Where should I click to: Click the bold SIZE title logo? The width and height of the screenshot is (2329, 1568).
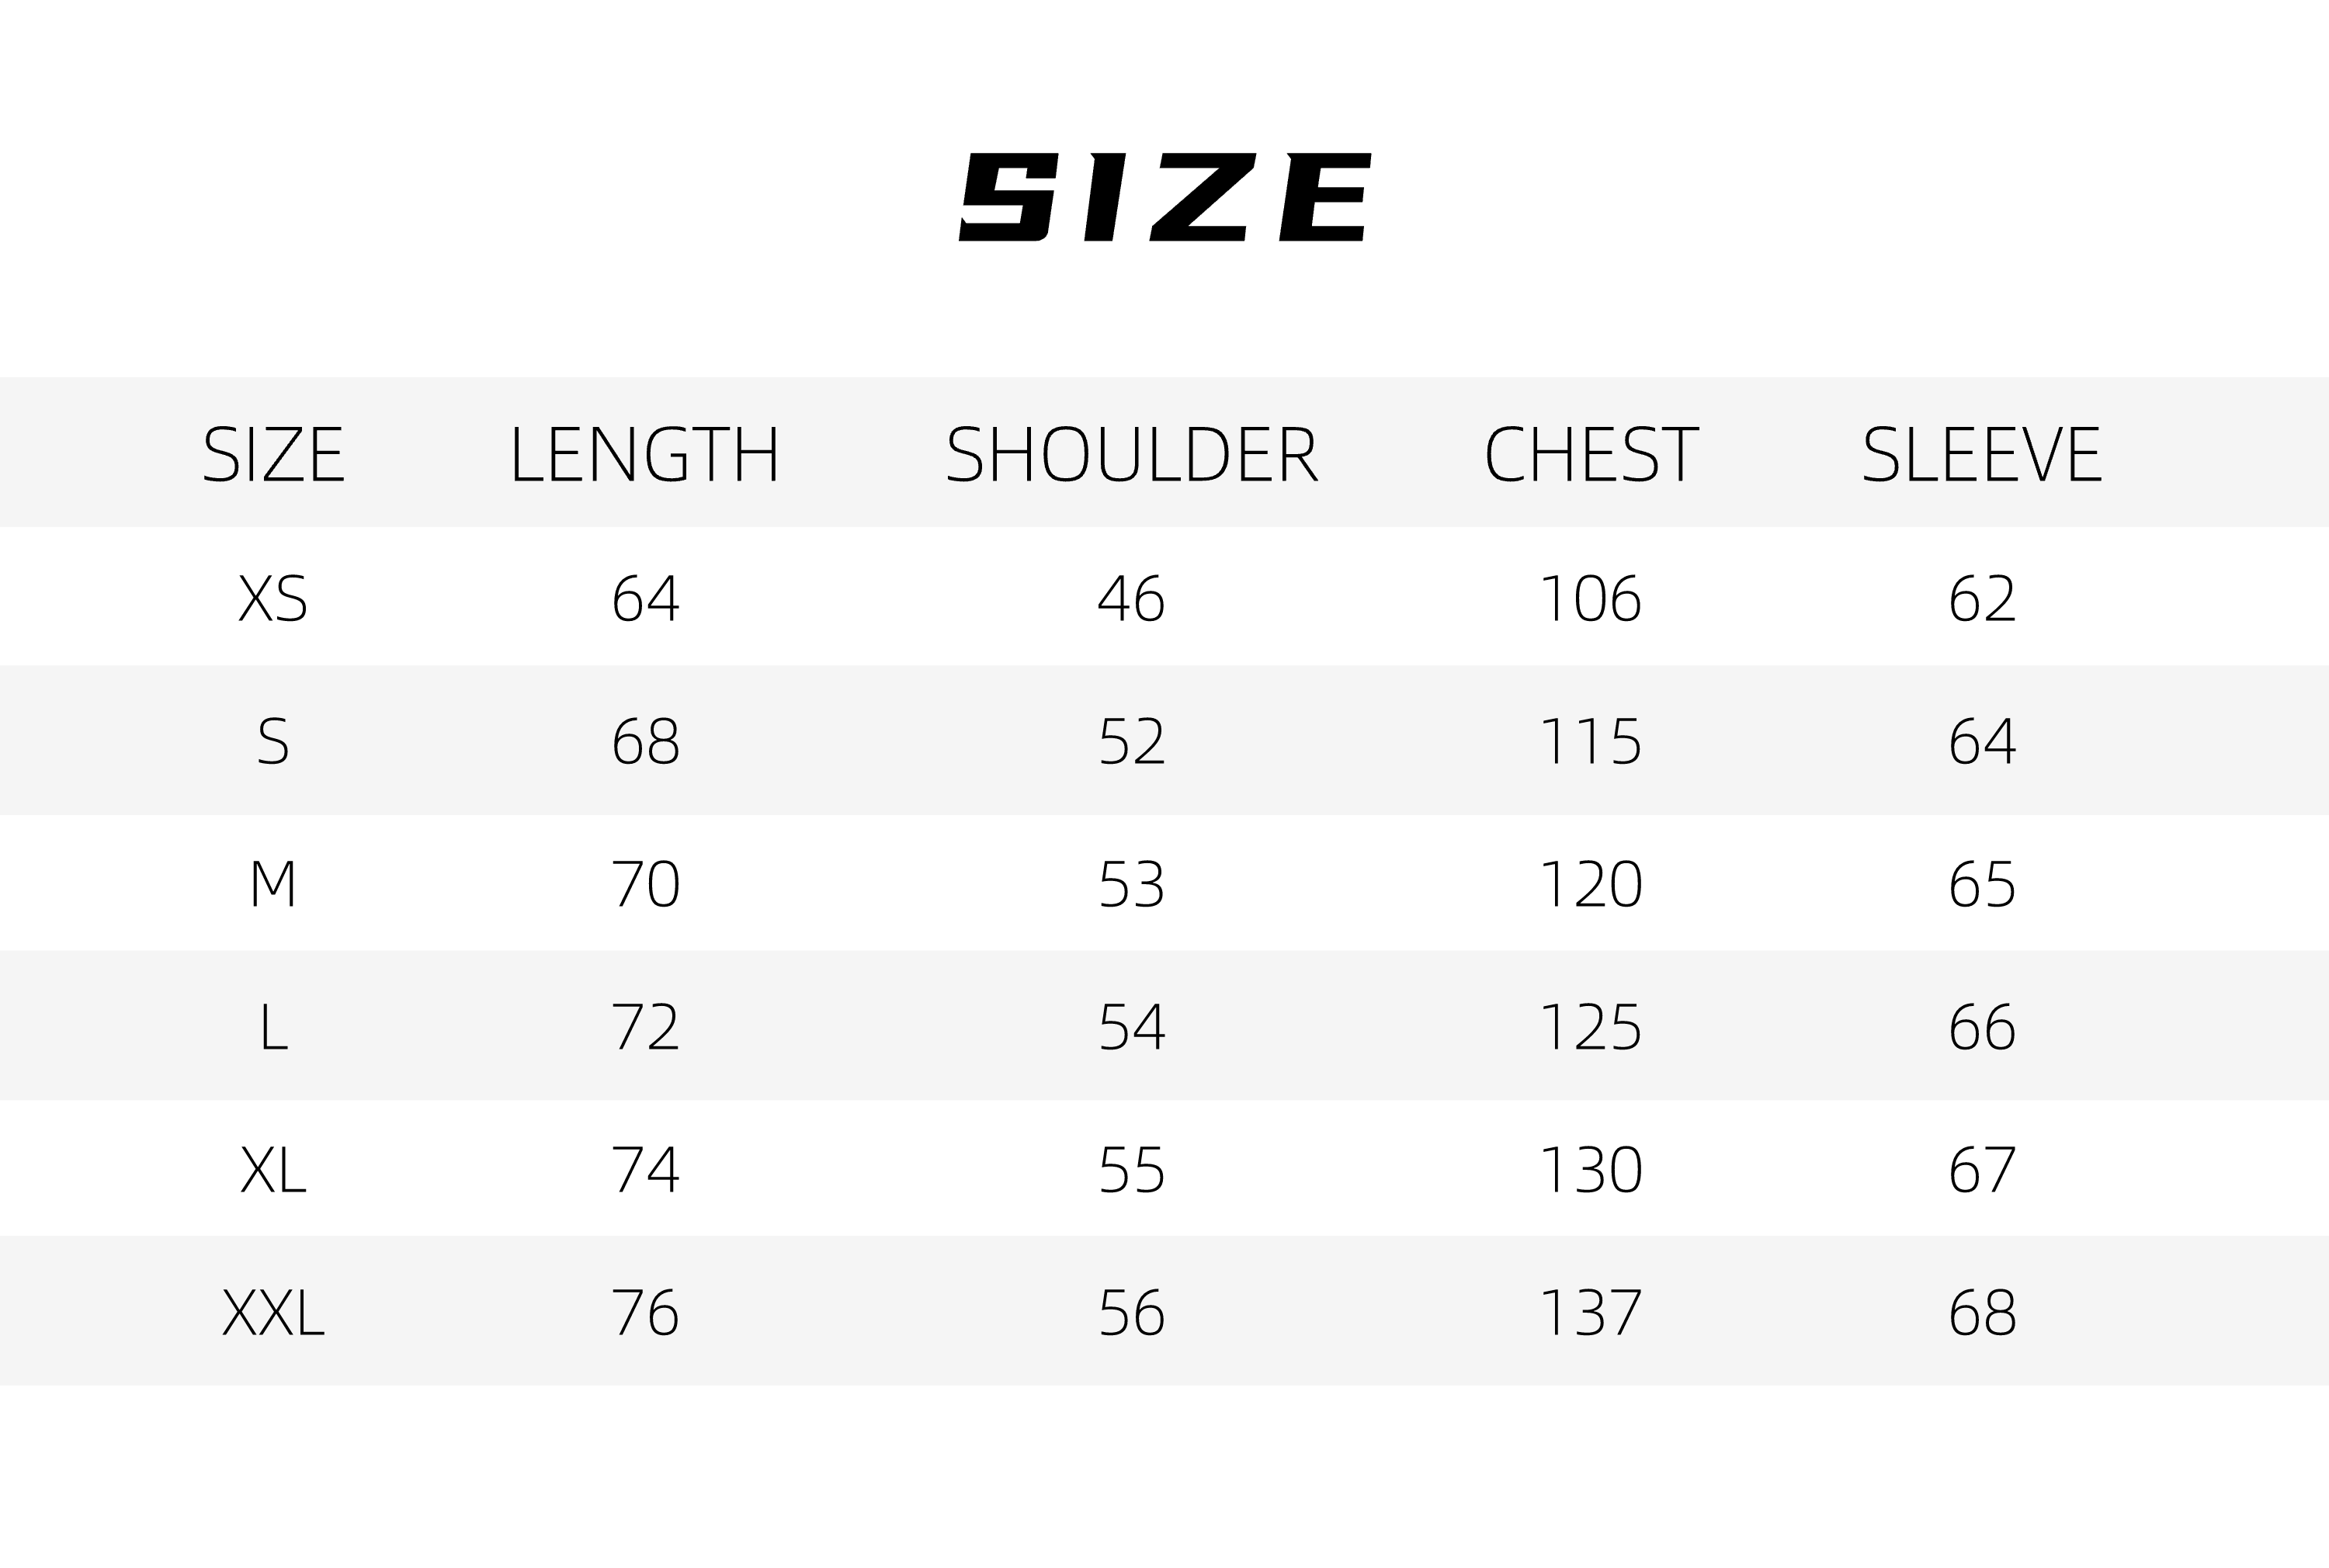[x=1164, y=197]
